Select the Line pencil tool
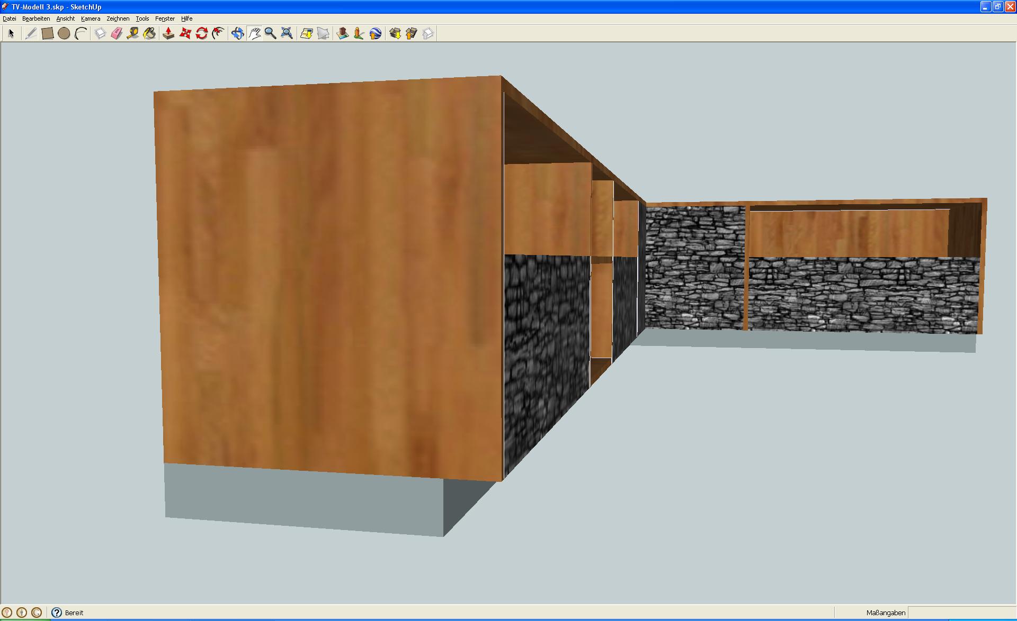1017x621 pixels. pos(31,33)
